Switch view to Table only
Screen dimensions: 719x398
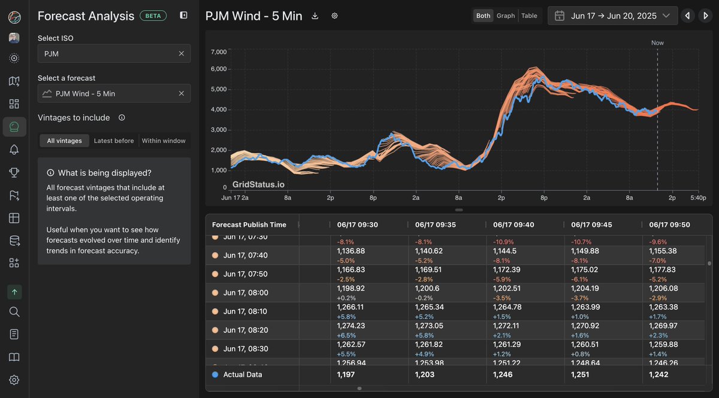click(529, 16)
